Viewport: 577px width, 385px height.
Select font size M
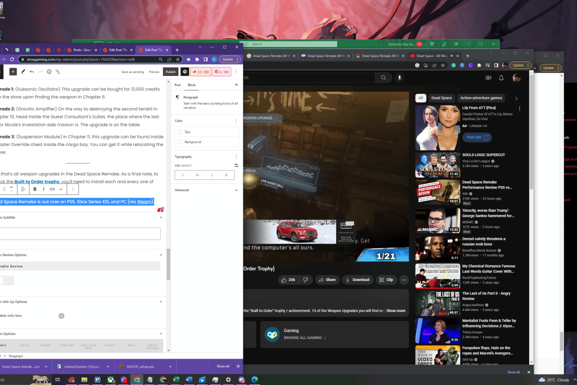(x=197, y=175)
